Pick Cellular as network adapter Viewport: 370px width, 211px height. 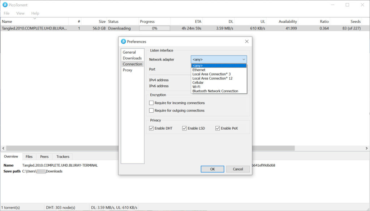coord(219,82)
